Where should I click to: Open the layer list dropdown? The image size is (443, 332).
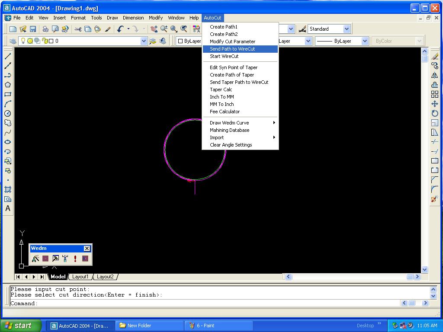(x=144, y=41)
